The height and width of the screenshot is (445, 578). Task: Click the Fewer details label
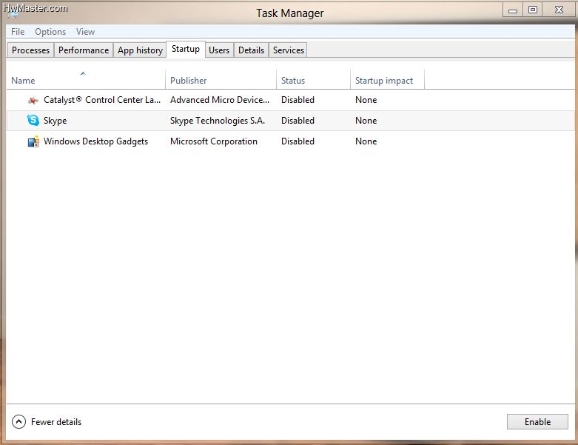tap(56, 422)
